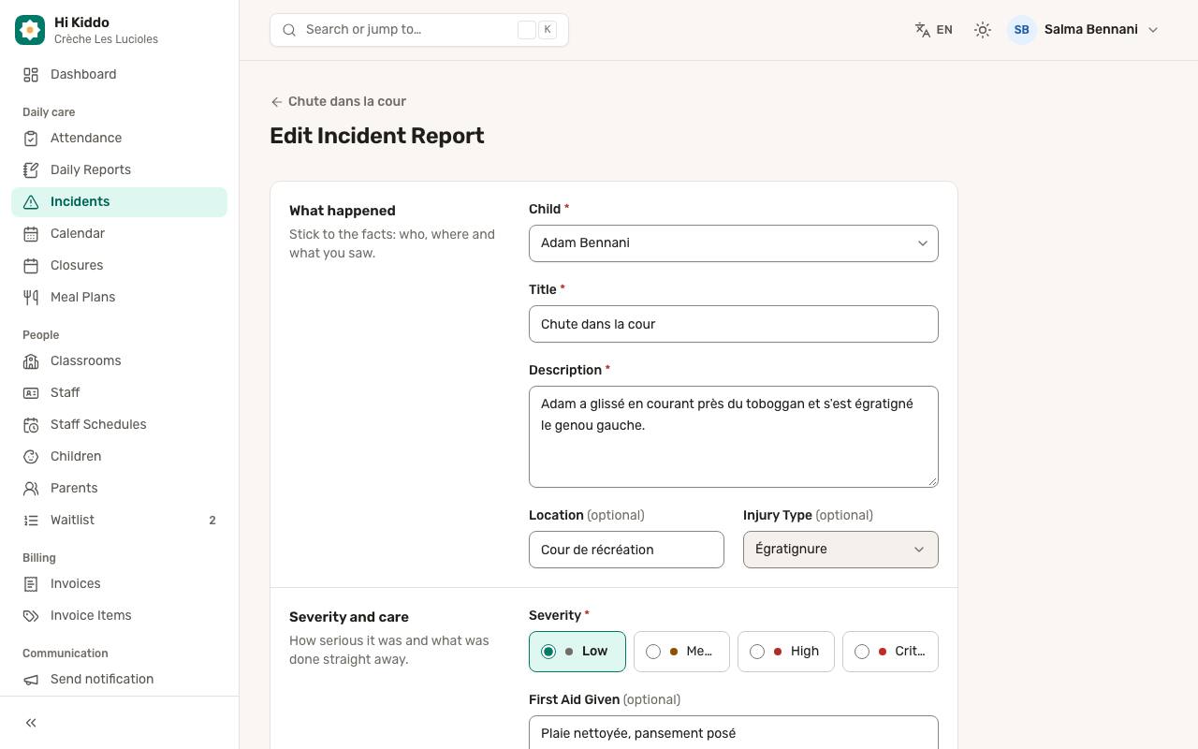Click the Invoices document icon
Viewport: 1198px width, 749px height.
pos(31,584)
